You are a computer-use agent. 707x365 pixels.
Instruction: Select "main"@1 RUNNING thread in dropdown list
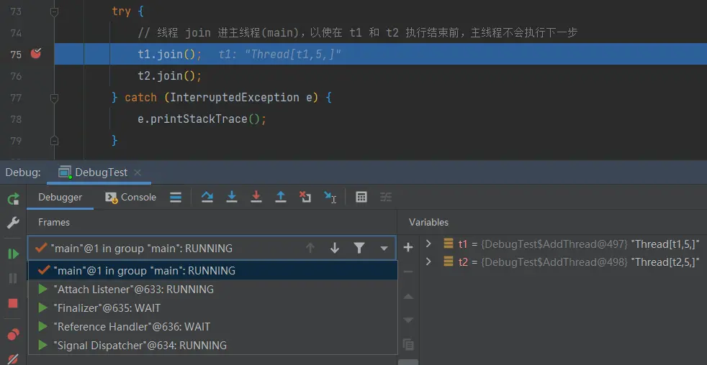[213, 270]
